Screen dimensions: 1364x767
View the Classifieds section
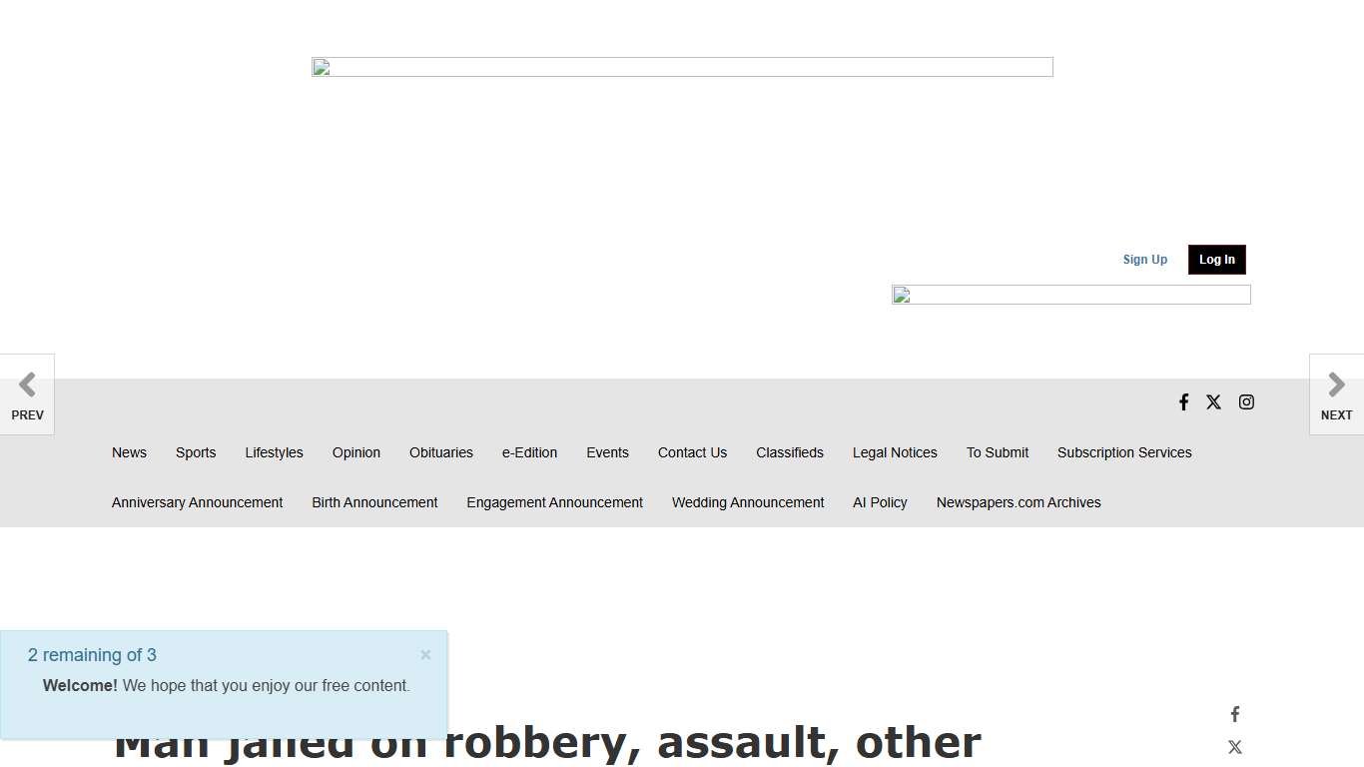(x=789, y=452)
